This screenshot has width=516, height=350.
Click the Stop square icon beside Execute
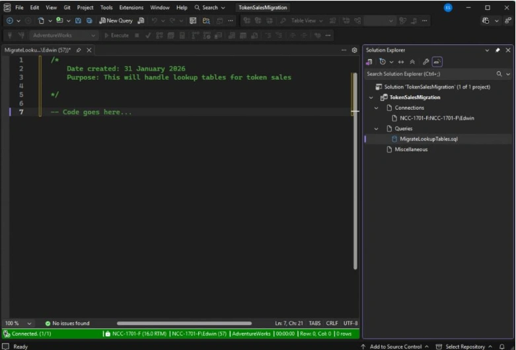pos(137,35)
